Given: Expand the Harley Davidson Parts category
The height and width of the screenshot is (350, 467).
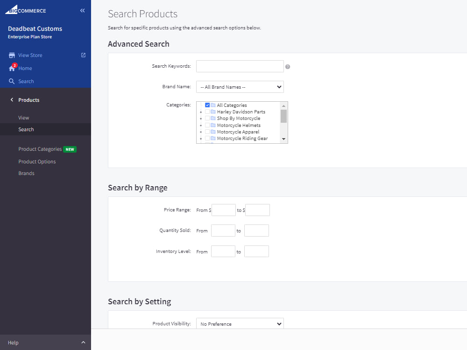Looking at the screenshot, I should (x=201, y=112).
